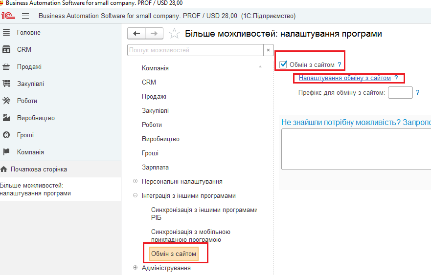Click the Гроші currency icon
Viewport: 431px width, 275px height.
(6, 135)
